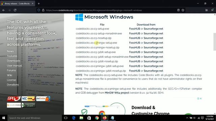Image resolution: width=216 pixels, height=121 pixels.
Task: Toggle reader view icon in address bar
Action: pos(179,10)
